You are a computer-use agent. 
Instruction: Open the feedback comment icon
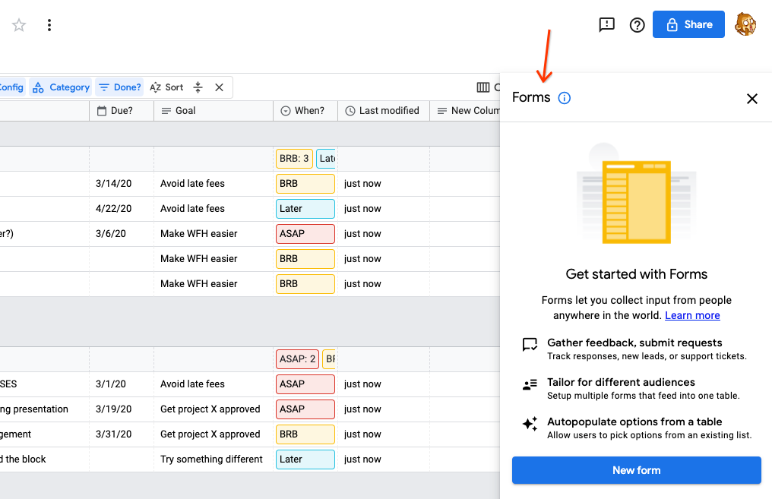point(606,25)
